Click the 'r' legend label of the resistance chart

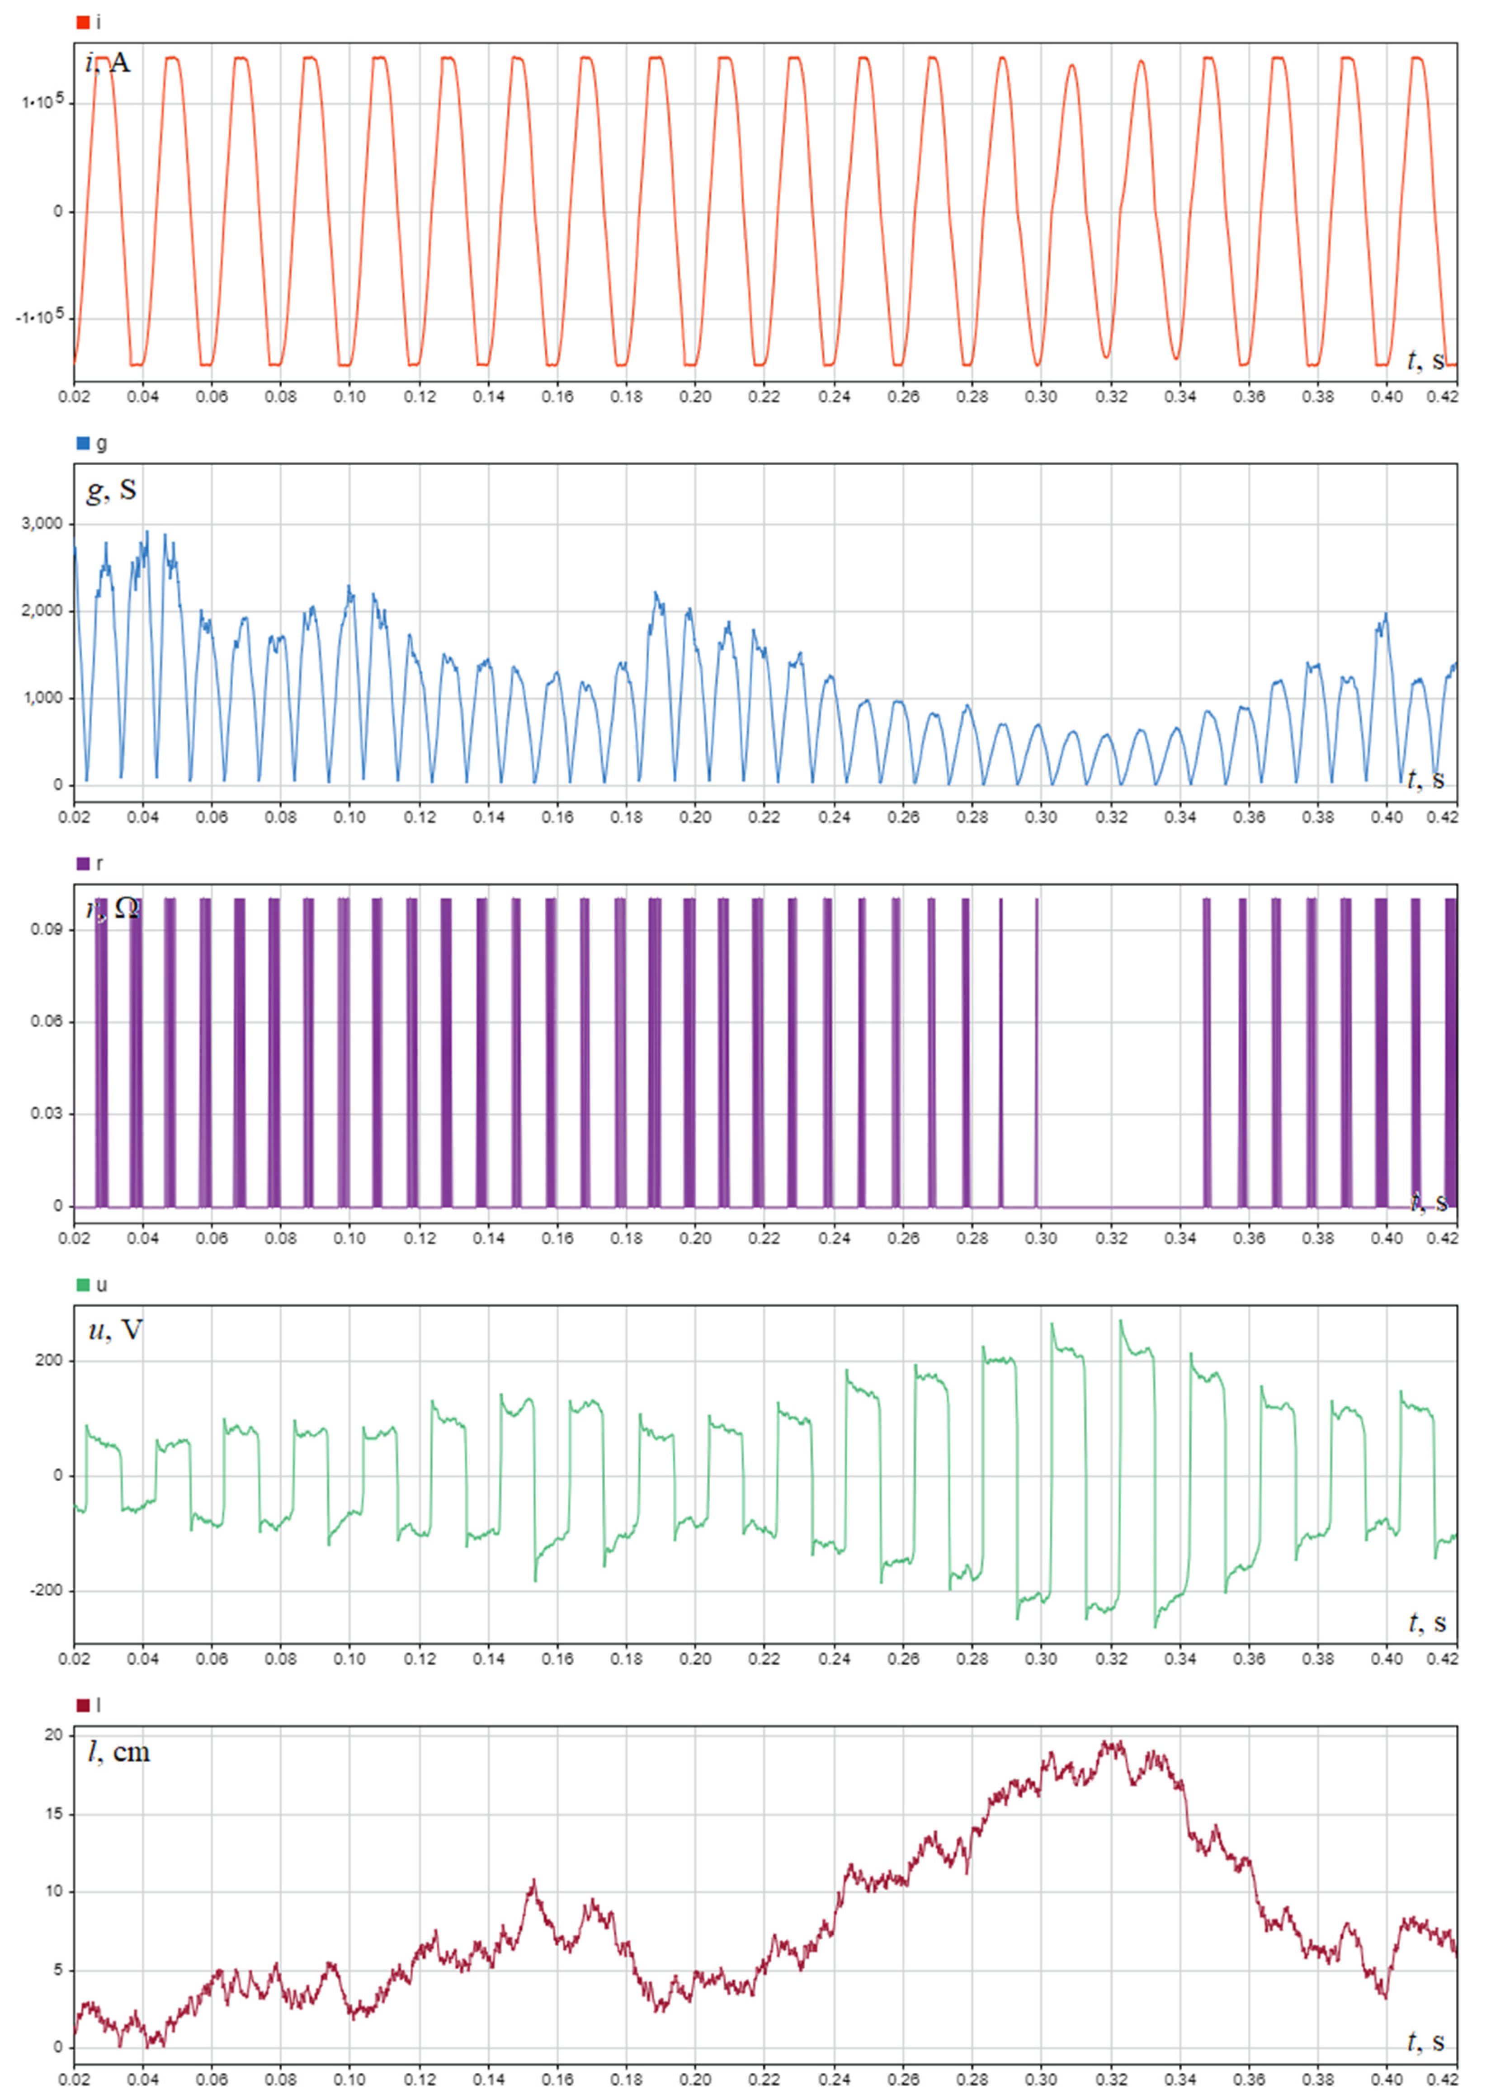click(x=100, y=864)
